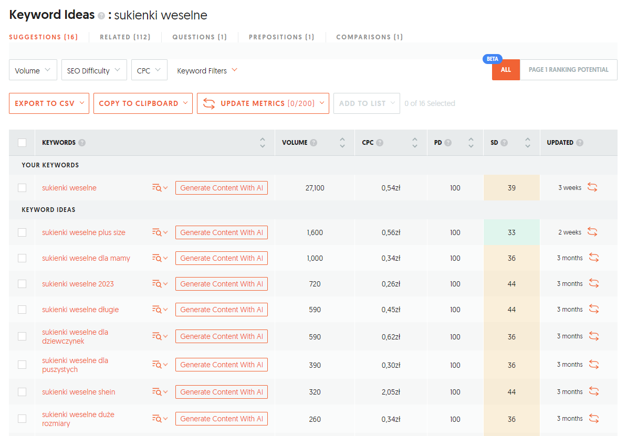Viewport: 627px width, 436px height.
Task: Open keyword link sukienki weselne duże rozmiary
Action: 78,419
